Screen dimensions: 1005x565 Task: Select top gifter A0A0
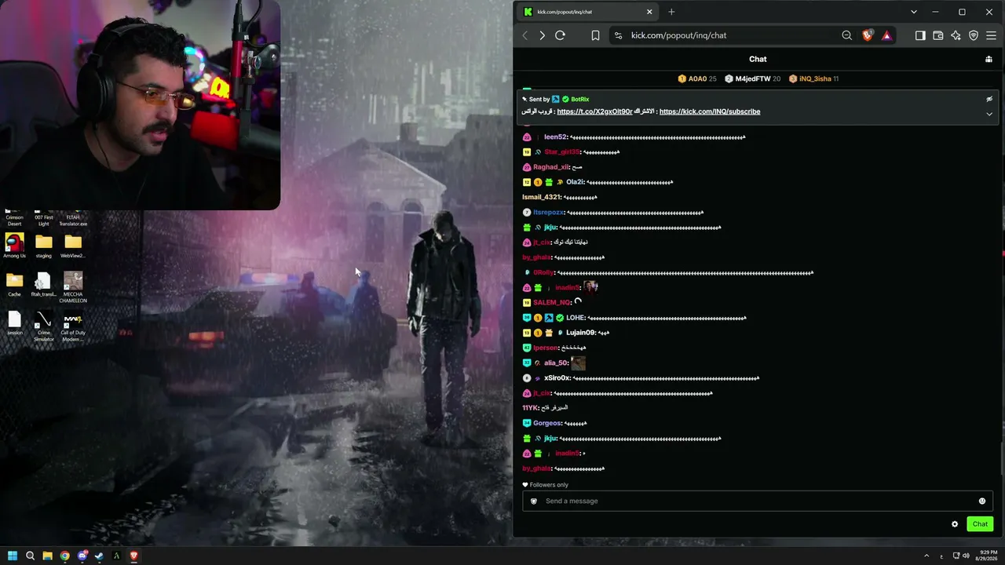pos(697,78)
